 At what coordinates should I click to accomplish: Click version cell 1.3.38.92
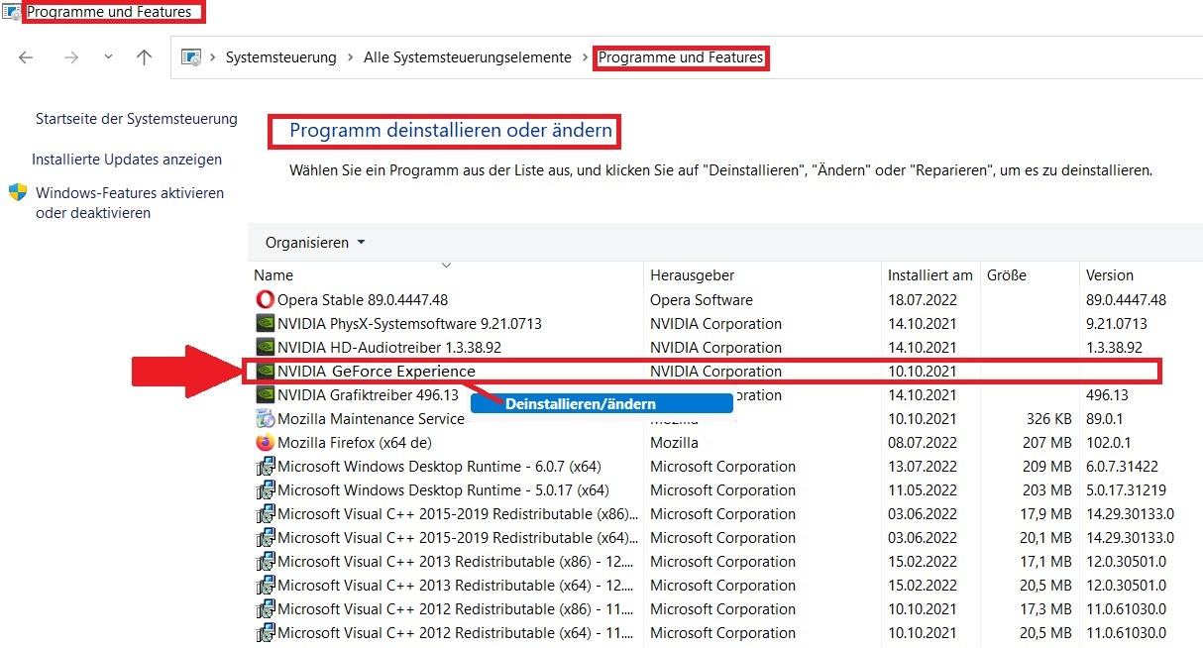pos(1114,347)
